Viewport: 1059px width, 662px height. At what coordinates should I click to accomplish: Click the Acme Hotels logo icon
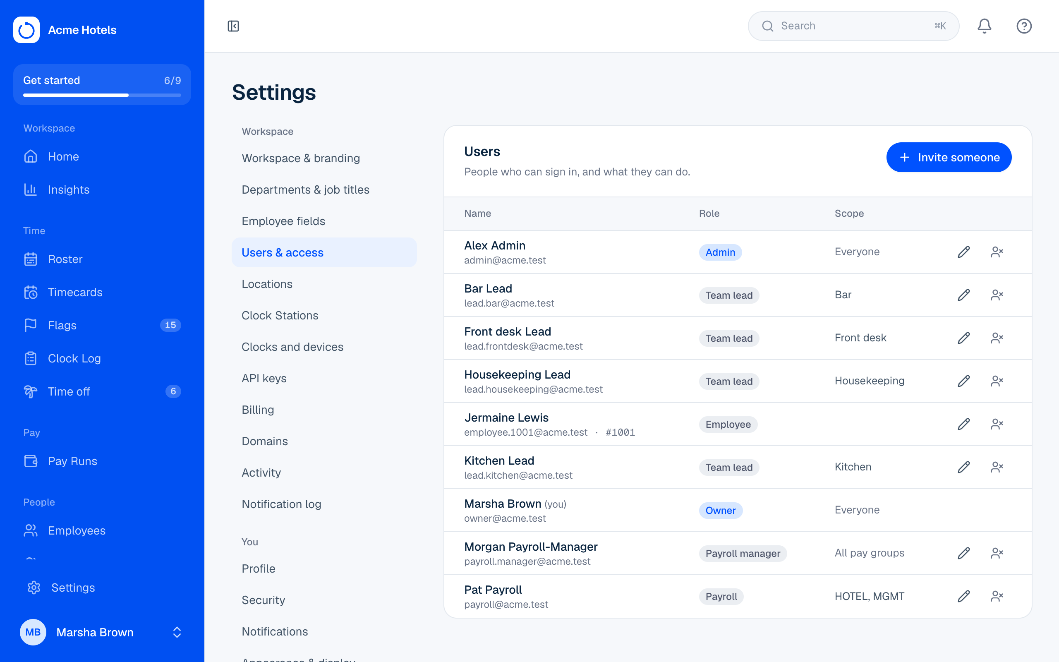(26, 30)
